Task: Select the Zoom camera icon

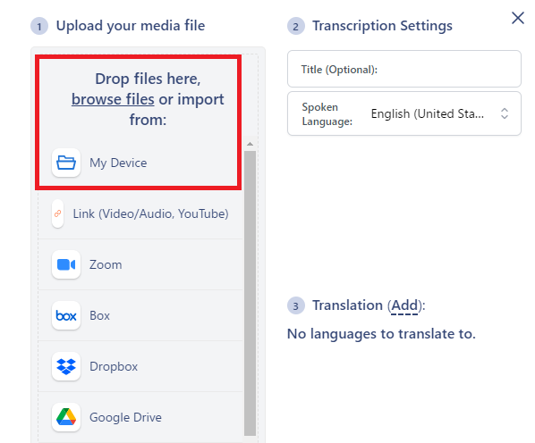Action: [66, 264]
